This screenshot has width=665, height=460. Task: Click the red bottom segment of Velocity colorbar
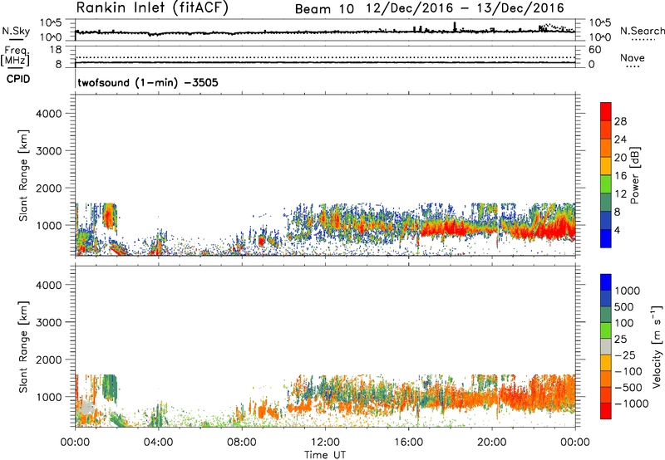point(606,411)
